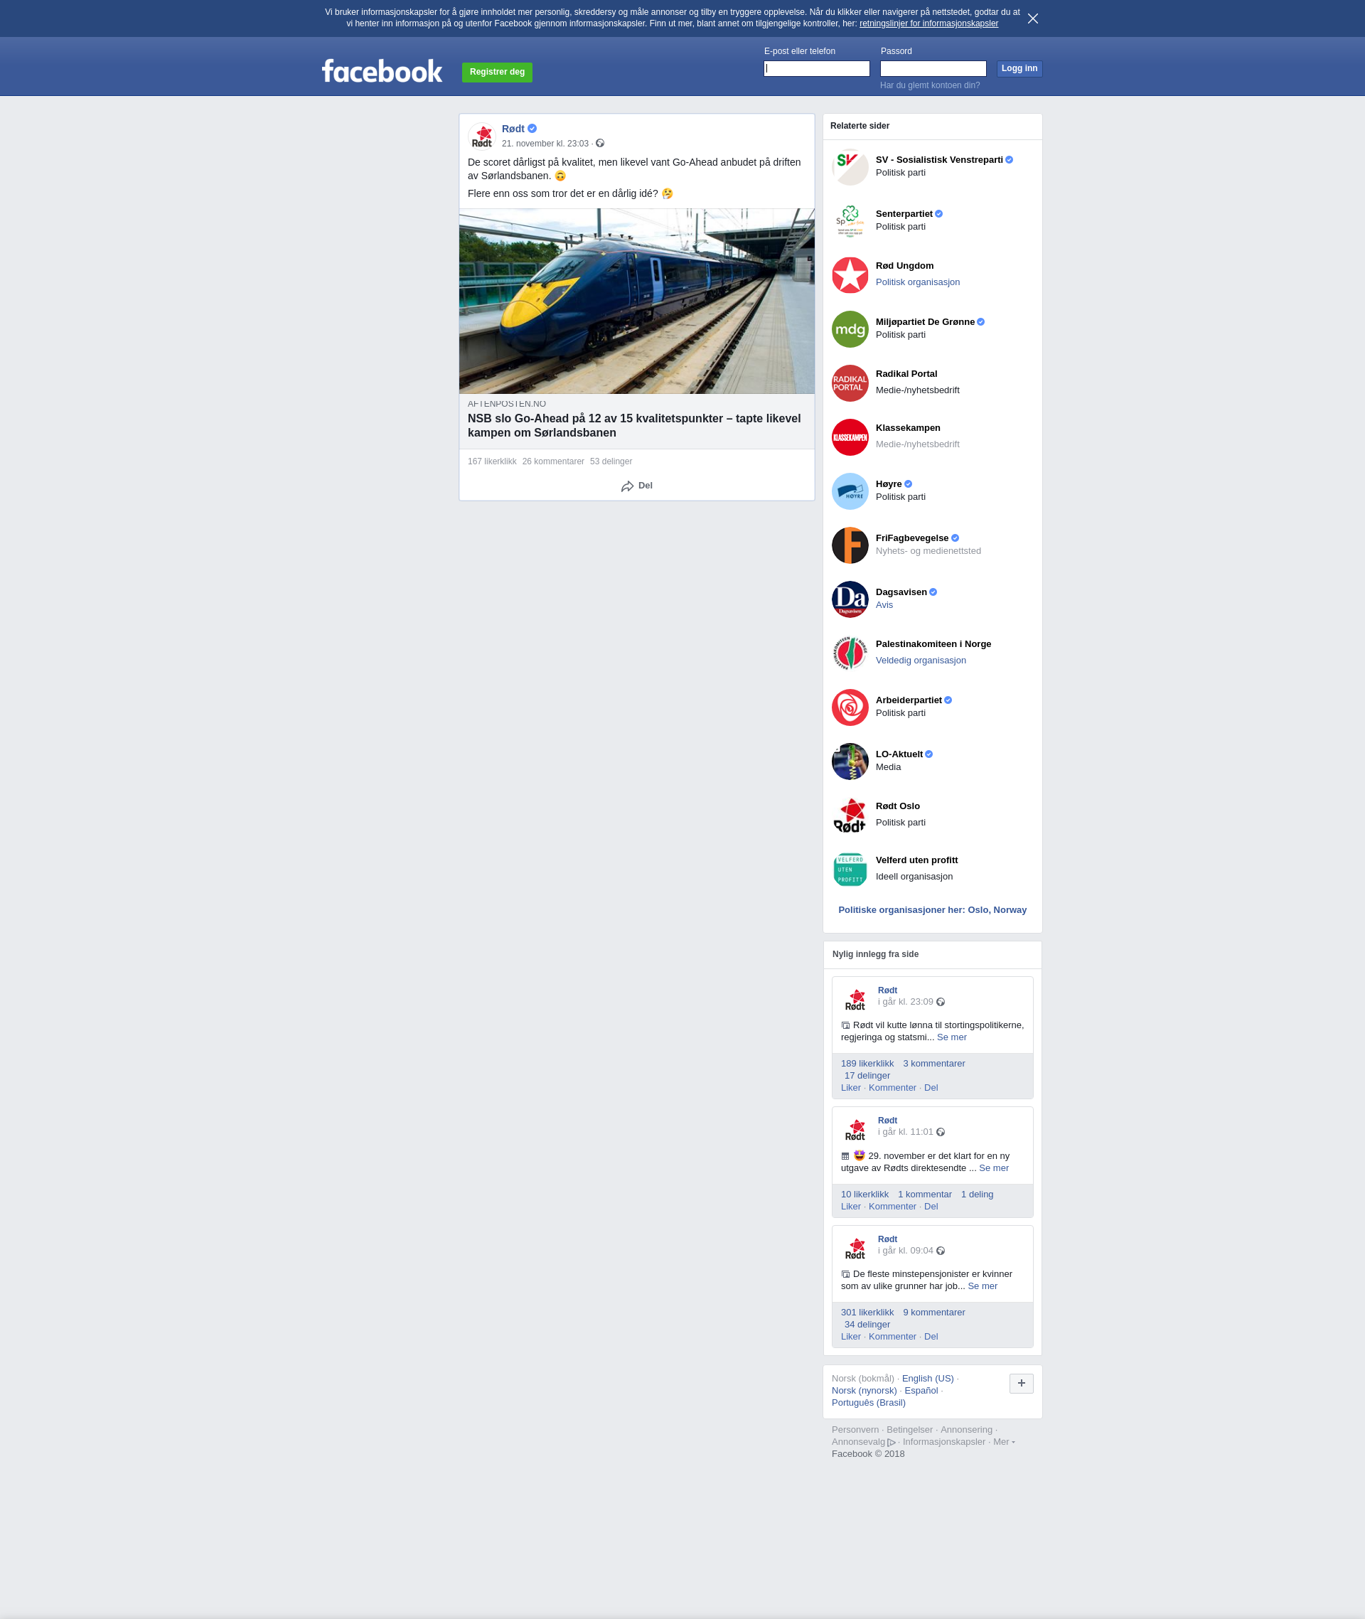Focus the E-post eller telefon field

[816, 69]
